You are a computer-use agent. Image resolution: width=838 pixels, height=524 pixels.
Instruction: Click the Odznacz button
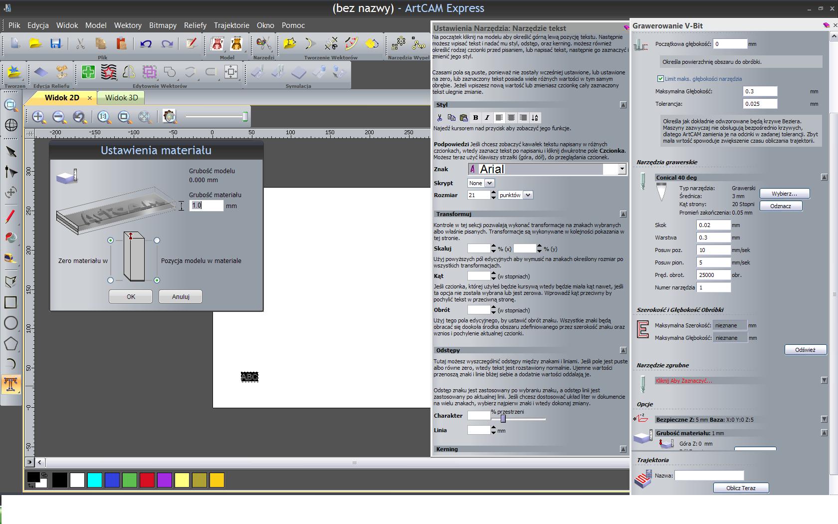click(781, 206)
